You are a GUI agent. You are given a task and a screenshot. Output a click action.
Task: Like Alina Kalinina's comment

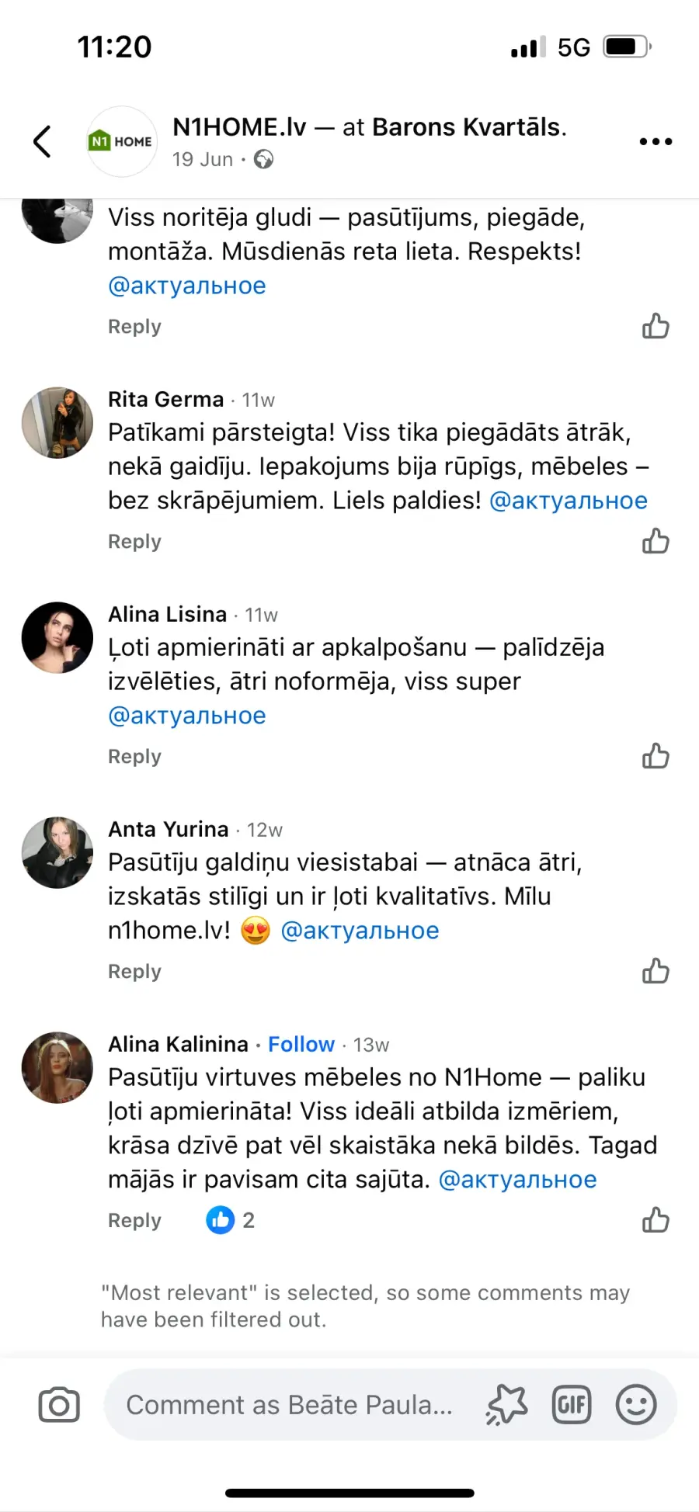(656, 1220)
